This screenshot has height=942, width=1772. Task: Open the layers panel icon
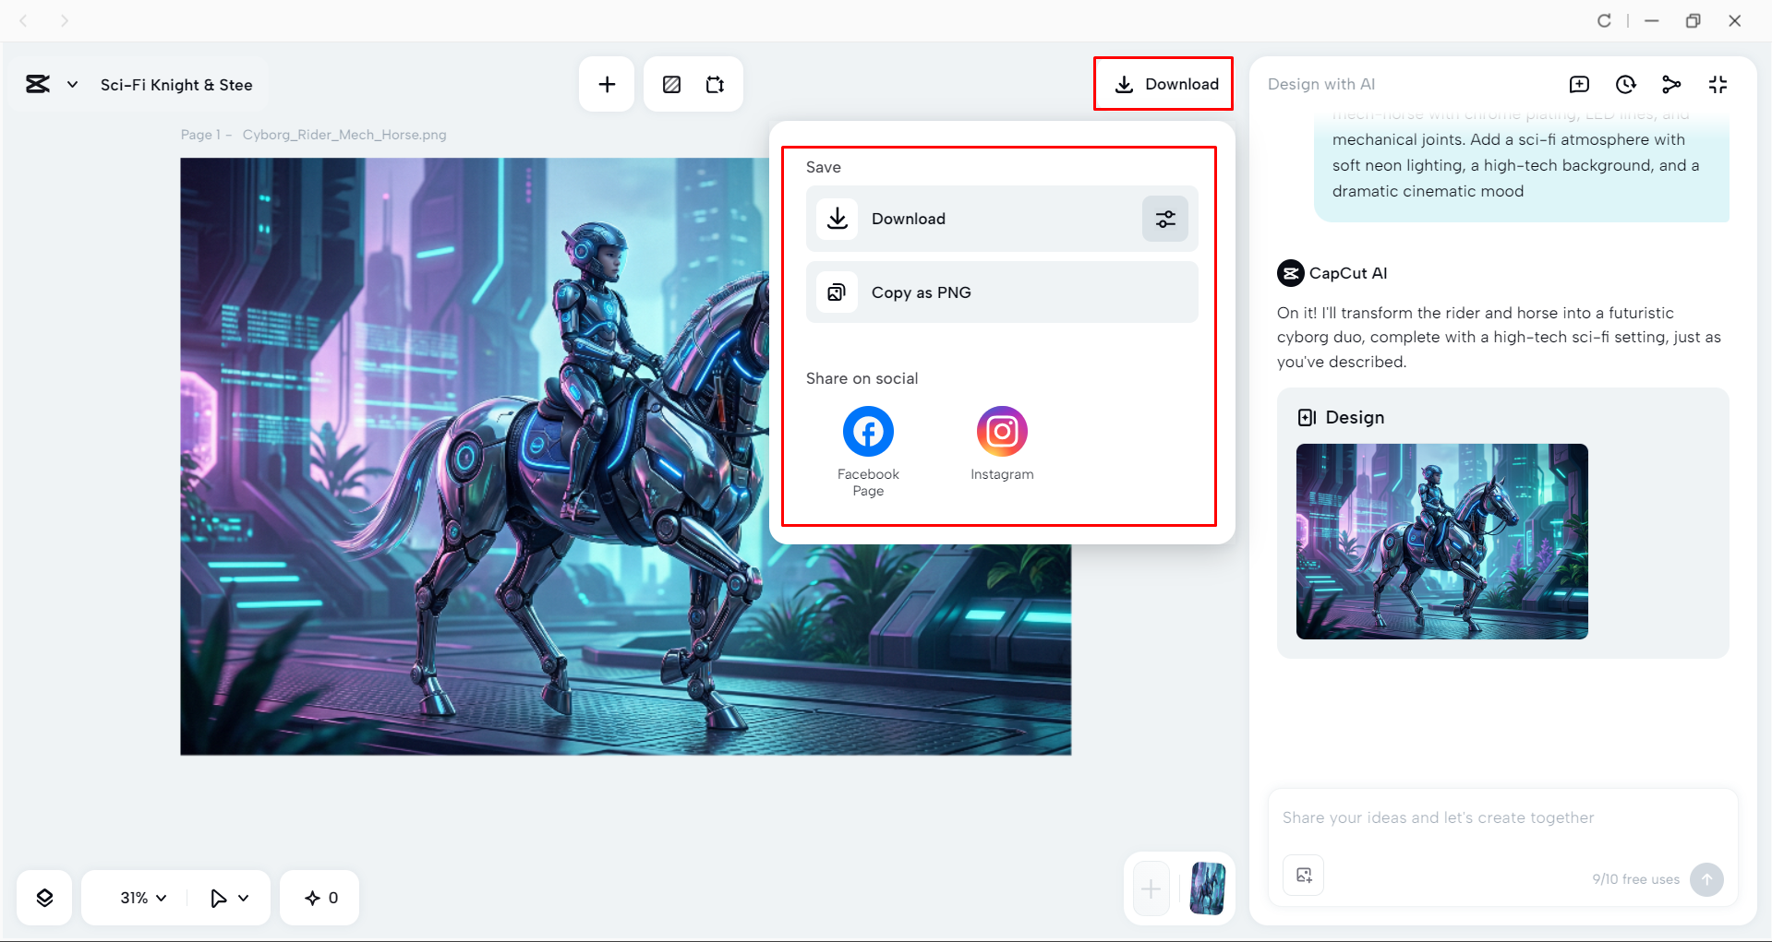(x=44, y=898)
